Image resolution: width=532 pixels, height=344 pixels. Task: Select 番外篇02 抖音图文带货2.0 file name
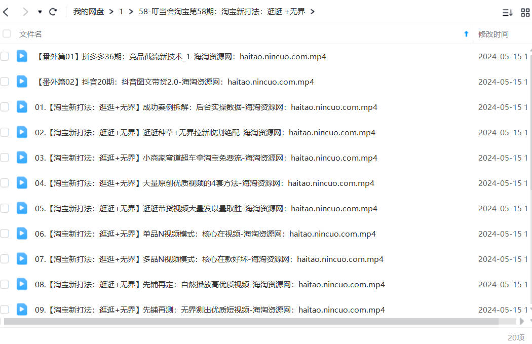click(x=174, y=82)
